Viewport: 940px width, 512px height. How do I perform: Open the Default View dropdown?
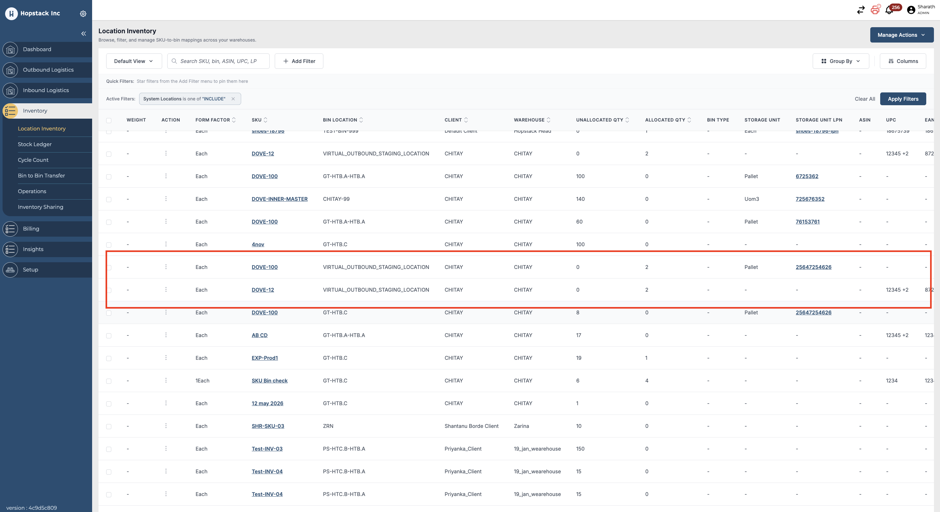(x=134, y=61)
